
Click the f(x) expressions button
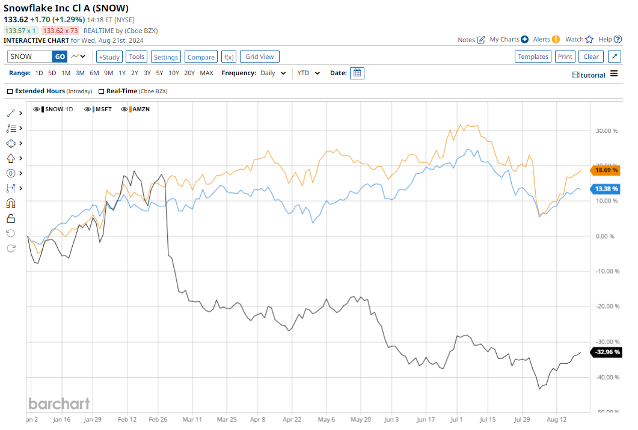coord(229,57)
